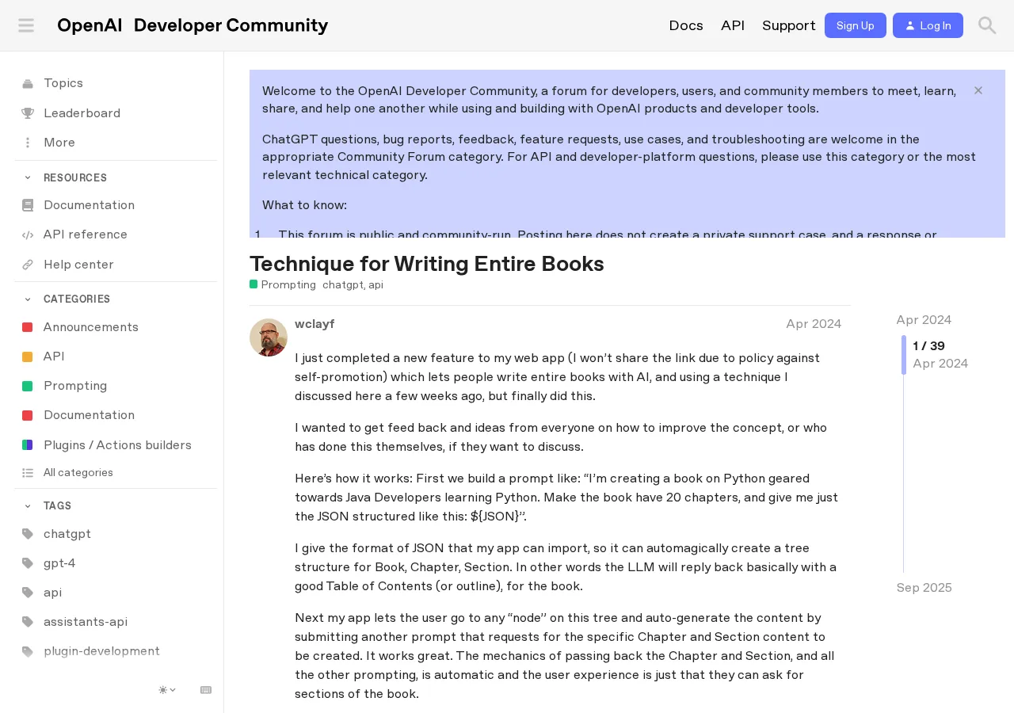
Task: Jump to Sep 2025 on the timeline
Action: [924, 588]
